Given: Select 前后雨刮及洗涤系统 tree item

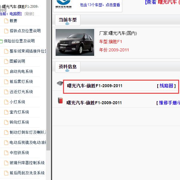Looking at the screenshot, I should pos(27,173).
